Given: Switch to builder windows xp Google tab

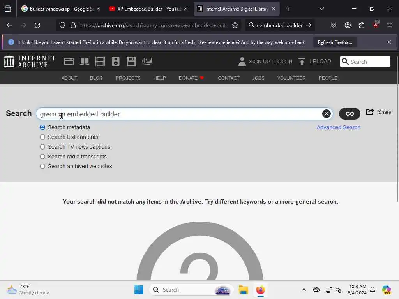Looking at the screenshot, I should coord(61,9).
